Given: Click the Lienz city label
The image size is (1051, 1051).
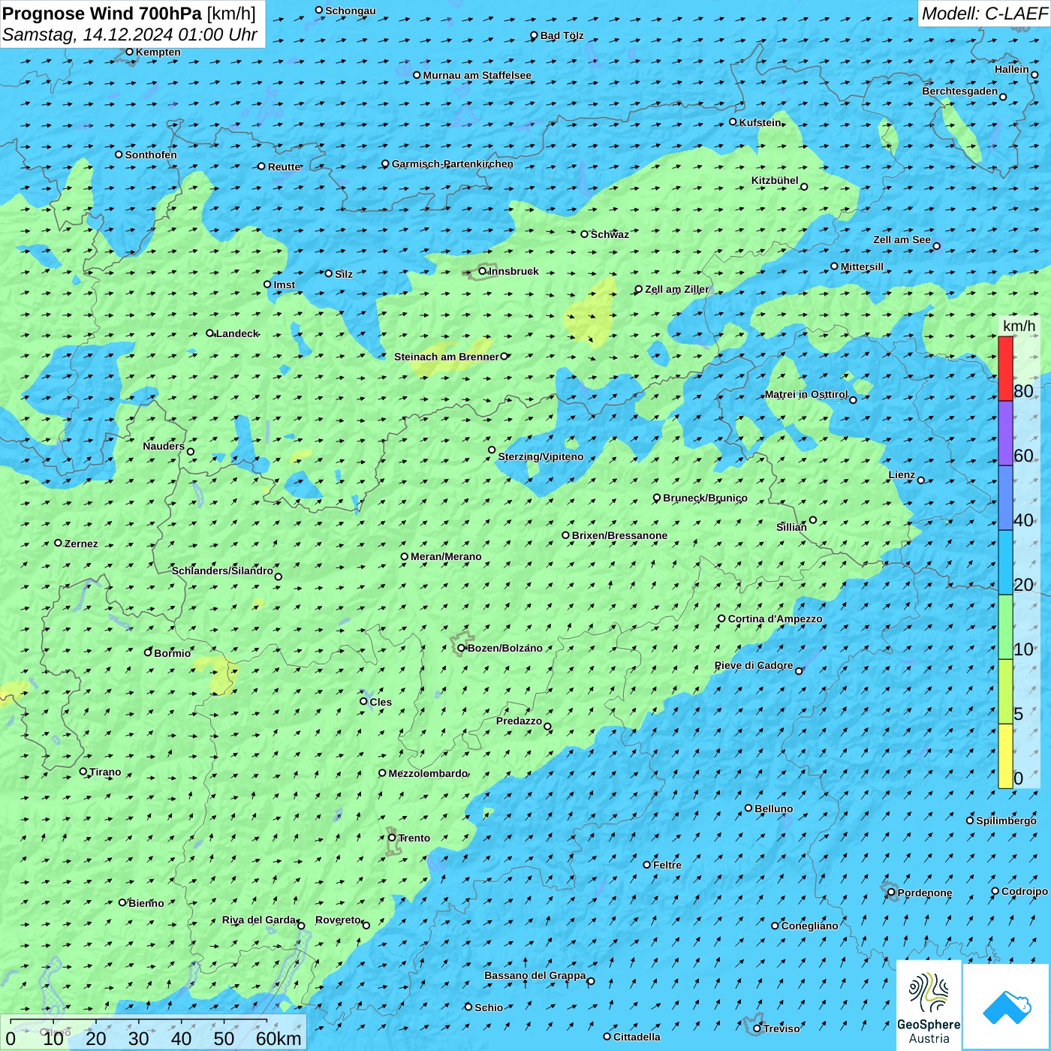Looking at the screenshot, I should tap(902, 474).
